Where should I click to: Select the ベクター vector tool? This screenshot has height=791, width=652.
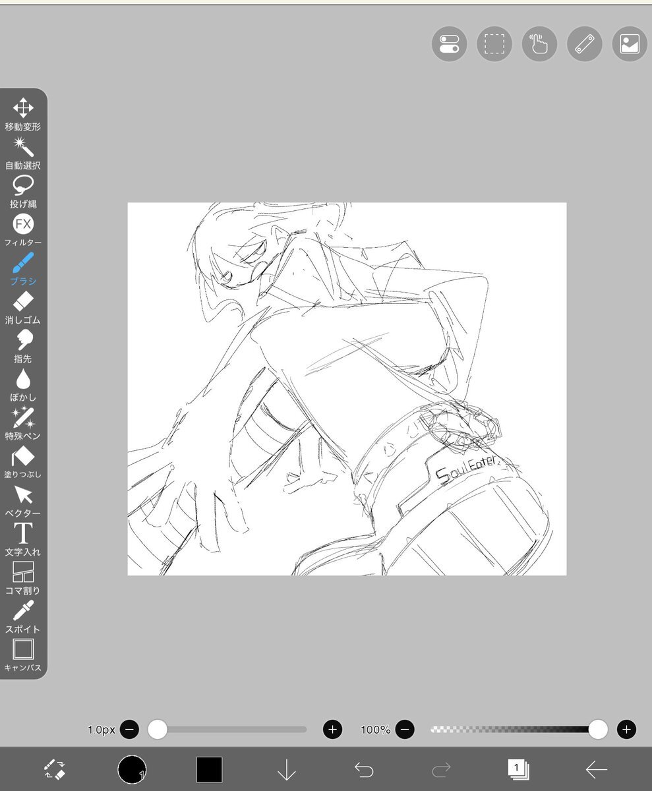23,501
